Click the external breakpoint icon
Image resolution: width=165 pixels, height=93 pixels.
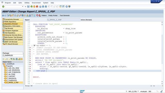click(39, 16)
